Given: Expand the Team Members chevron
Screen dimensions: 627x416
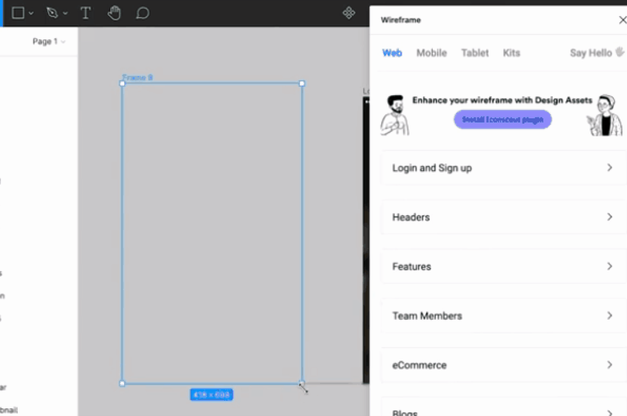Looking at the screenshot, I should [x=609, y=316].
